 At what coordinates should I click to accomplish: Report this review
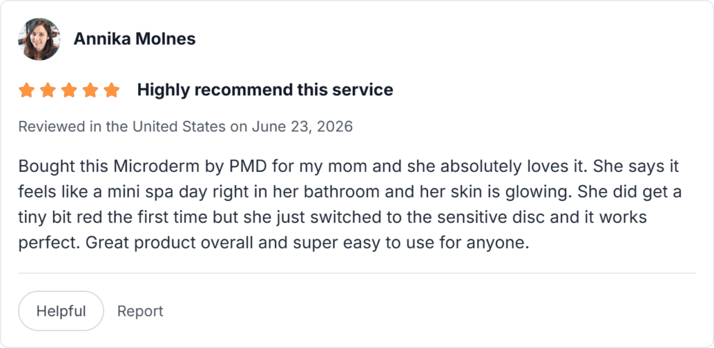pos(140,311)
